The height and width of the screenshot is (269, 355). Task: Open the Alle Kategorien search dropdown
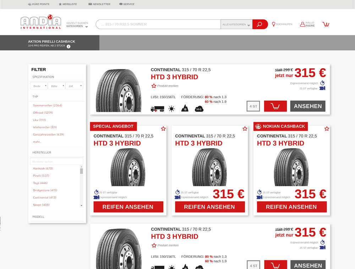point(236,24)
